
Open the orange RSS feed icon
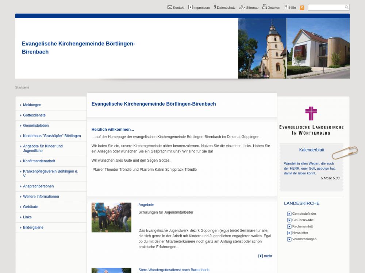coord(302,8)
